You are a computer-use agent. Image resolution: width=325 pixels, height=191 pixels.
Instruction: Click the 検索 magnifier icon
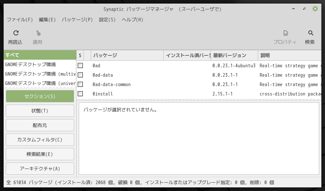click(x=310, y=33)
